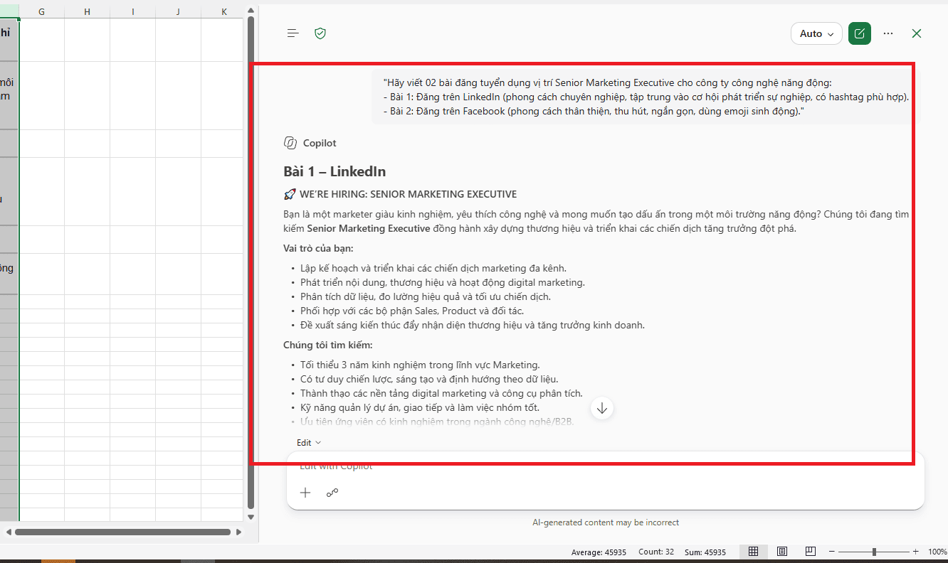The height and width of the screenshot is (563, 948).
Task: Click the 'Vai trò của bạn:' subheading
Action: point(318,248)
